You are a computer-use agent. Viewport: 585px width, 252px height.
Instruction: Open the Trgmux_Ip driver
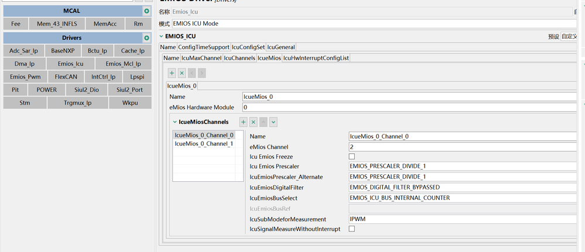pyautogui.click(x=78, y=103)
